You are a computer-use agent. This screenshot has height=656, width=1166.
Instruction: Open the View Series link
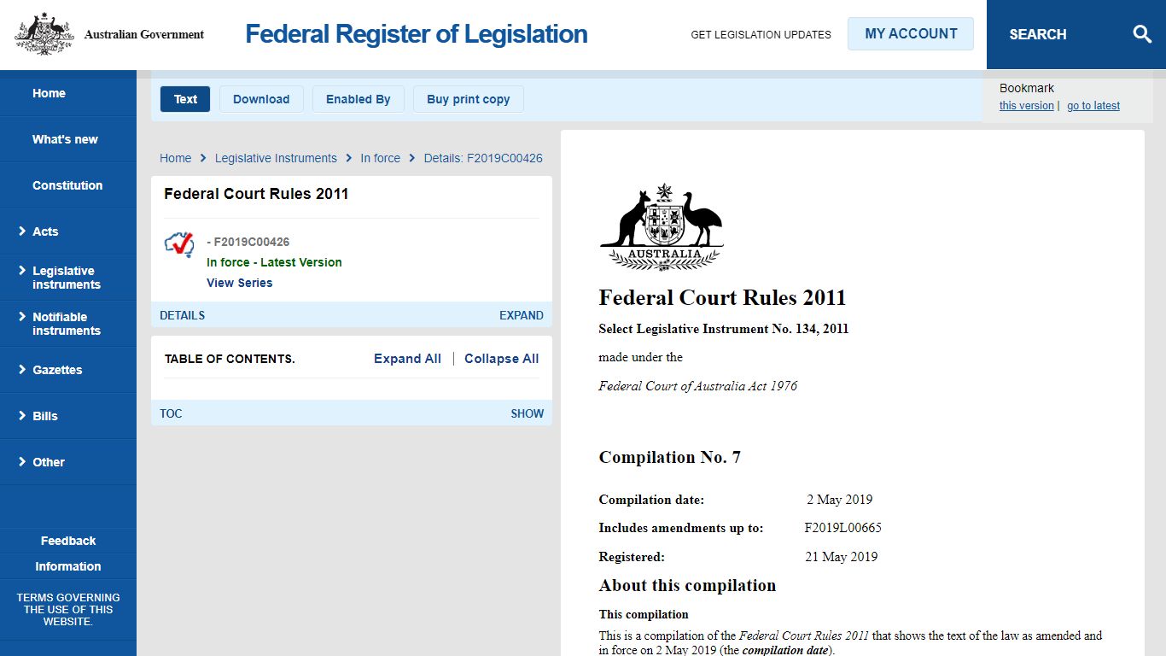[240, 283]
